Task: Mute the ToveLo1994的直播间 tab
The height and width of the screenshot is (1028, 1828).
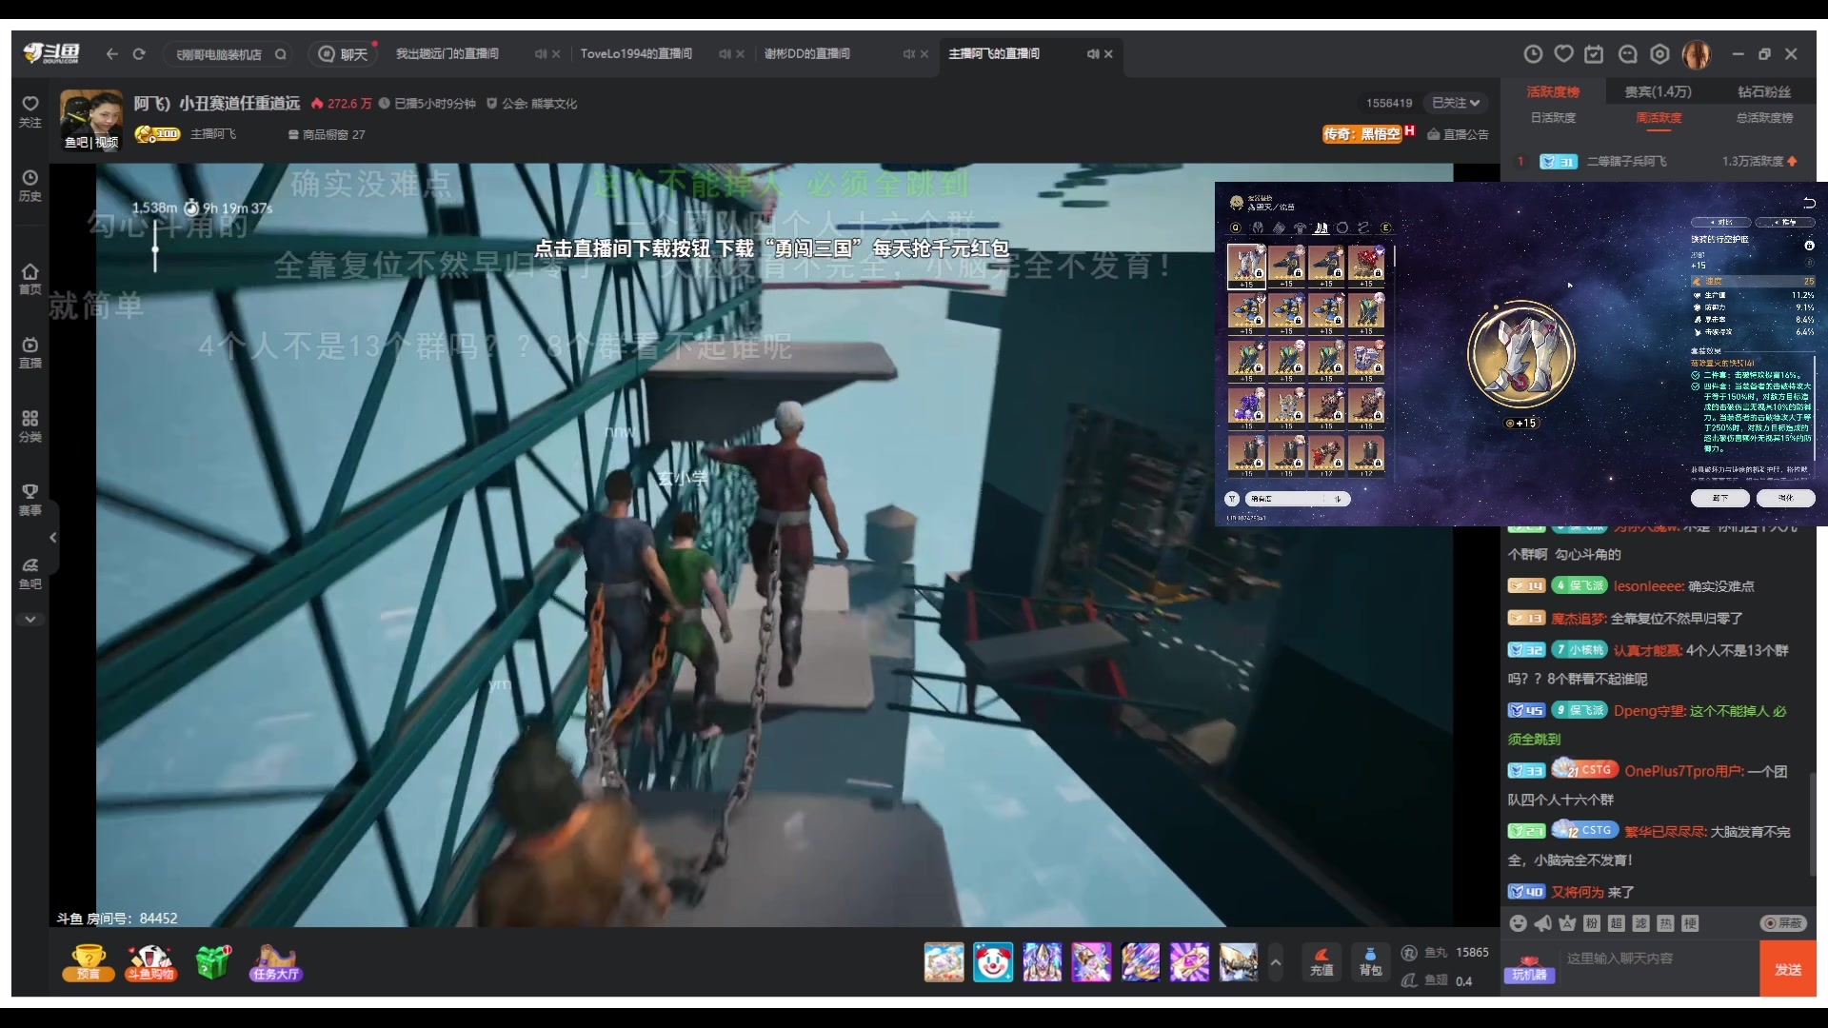Action: pos(725,54)
